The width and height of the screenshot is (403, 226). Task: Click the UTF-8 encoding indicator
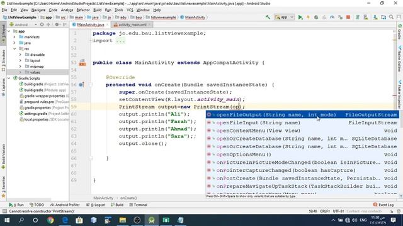[338, 211]
